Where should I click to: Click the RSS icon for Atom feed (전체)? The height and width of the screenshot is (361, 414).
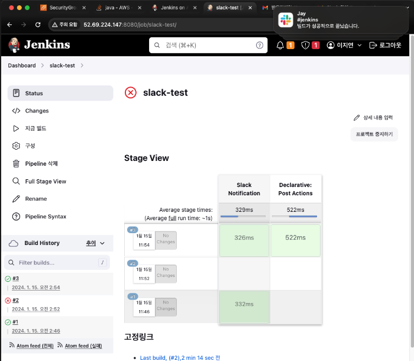tap(12, 345)
